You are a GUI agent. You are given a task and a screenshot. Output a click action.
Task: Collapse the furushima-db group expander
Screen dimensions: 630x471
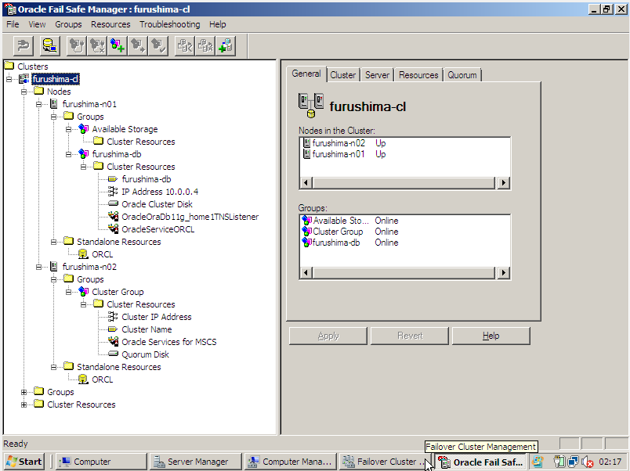(x=68, y=154)
